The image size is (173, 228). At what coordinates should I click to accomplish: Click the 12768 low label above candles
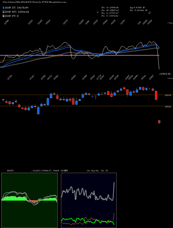tap(10, 77)
